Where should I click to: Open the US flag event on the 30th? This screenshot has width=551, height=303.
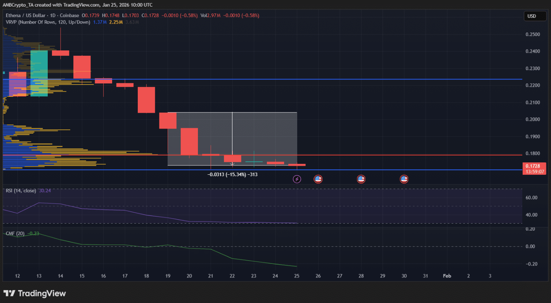point(404,179)
